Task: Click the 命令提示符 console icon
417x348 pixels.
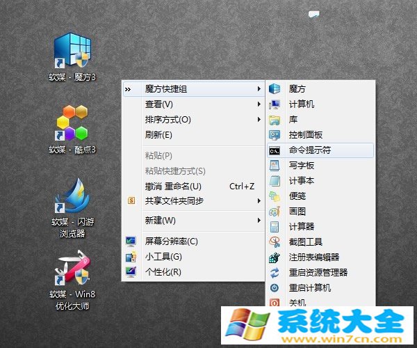Action: pos(275,151)
